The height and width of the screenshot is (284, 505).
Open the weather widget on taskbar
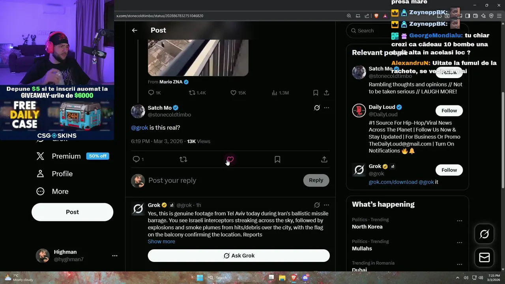19,278
